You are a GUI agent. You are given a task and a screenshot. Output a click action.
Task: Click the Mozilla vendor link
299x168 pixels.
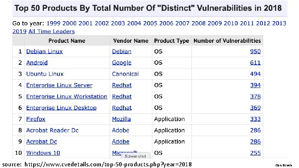pos(121,119)
